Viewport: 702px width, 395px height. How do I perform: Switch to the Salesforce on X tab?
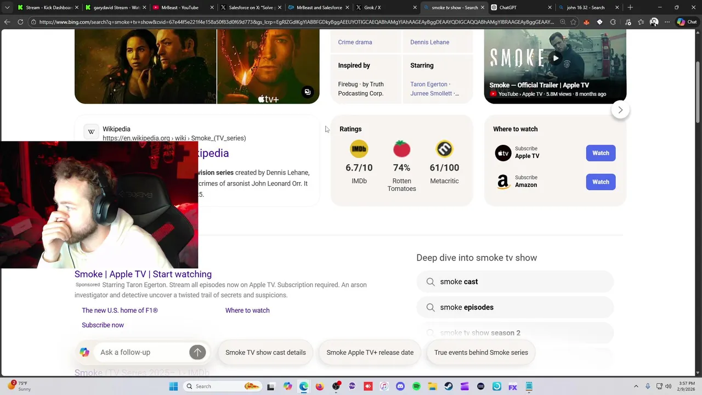(x=250, y=8)
